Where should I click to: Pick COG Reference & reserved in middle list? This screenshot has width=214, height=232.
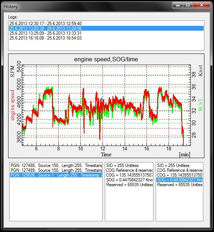129,170
